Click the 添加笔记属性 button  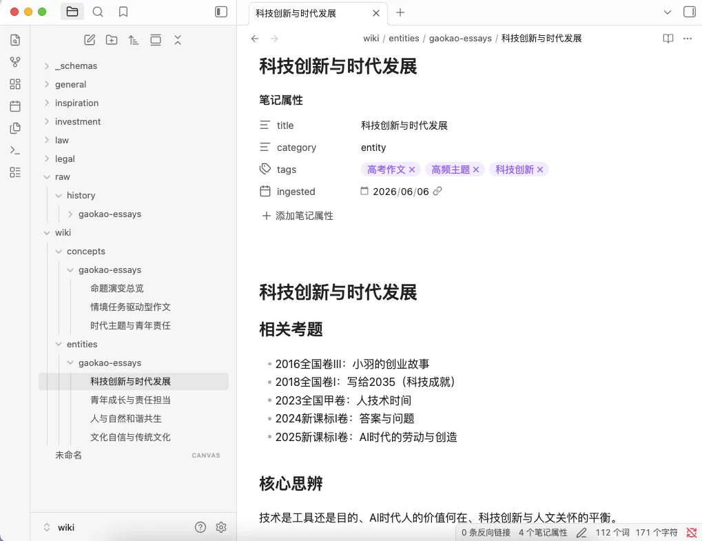pos(298,216)
